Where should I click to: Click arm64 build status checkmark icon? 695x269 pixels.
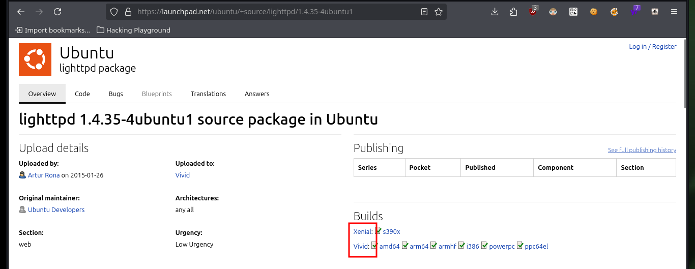click(x=405, y=246)
